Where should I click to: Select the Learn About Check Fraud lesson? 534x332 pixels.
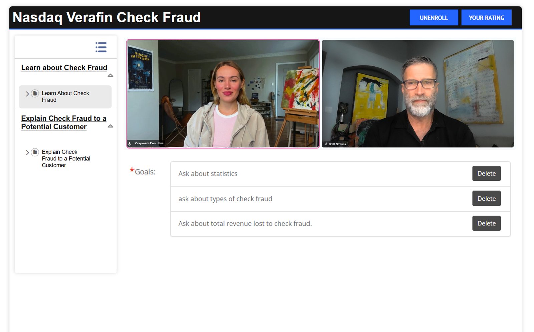65,97
